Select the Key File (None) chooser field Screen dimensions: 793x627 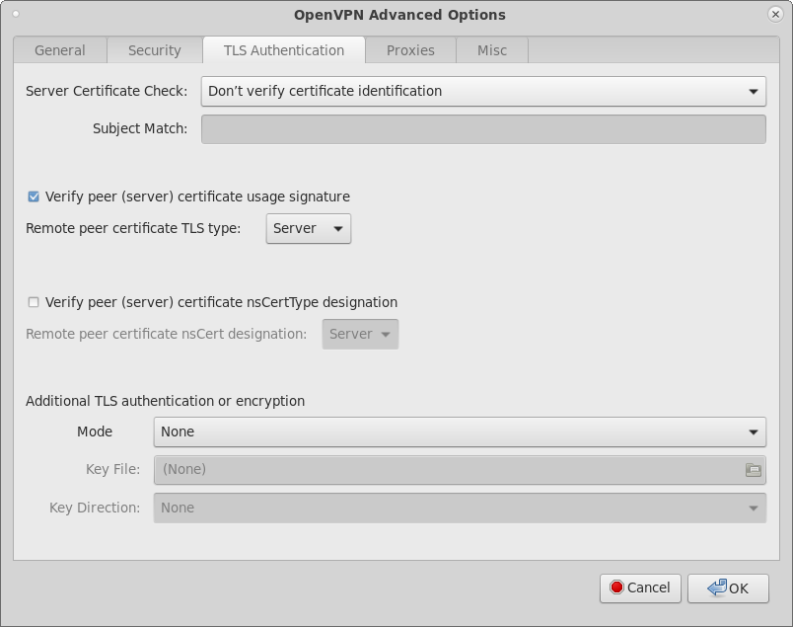pos(460,470)
